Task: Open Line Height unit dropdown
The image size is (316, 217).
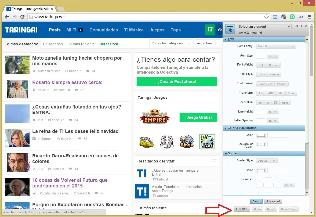Action: tap(273, 112)
